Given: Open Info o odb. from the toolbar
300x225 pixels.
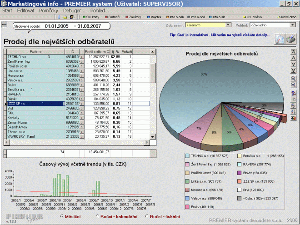Looking at the screenshot, I should 175,17.
